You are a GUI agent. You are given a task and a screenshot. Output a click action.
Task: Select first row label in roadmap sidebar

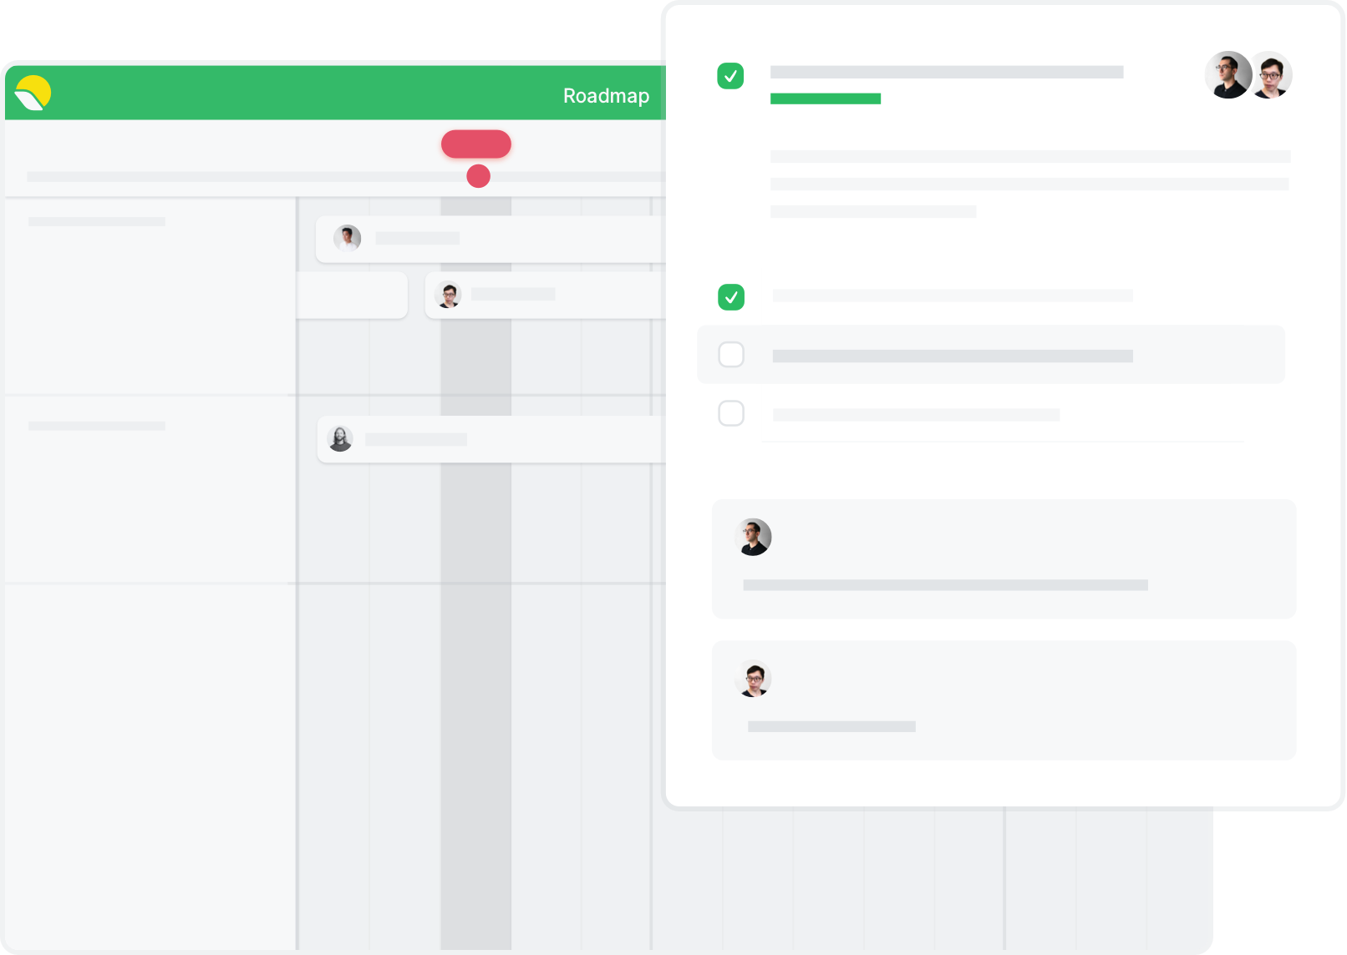pyautogui.click(x=97, y=222)
